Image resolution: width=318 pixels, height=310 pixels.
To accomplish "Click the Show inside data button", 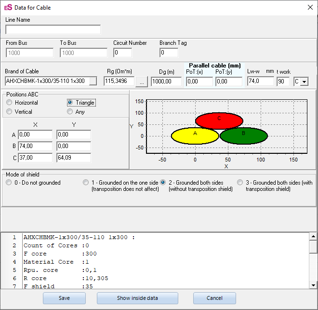I will click(x=137, y=298).
